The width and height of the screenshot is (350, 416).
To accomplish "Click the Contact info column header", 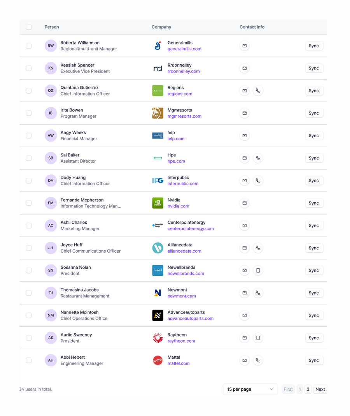I will coord(252,27).
